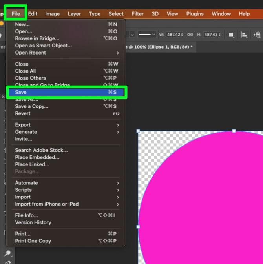Open the Help menu
263x264 pixels.
tap(244, 14)
